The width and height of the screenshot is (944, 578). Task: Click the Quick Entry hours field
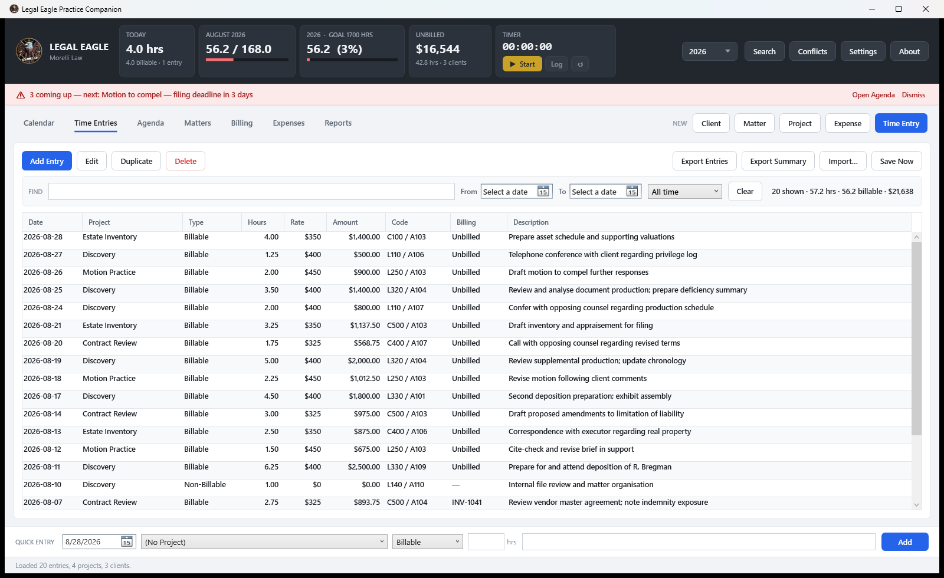pos(486,542)
